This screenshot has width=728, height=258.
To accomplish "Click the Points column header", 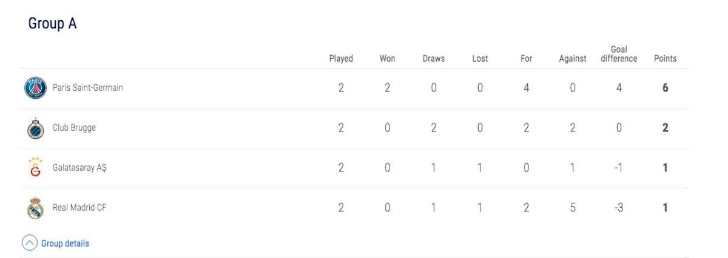I will pyautogui.click(x=666, y=59).
